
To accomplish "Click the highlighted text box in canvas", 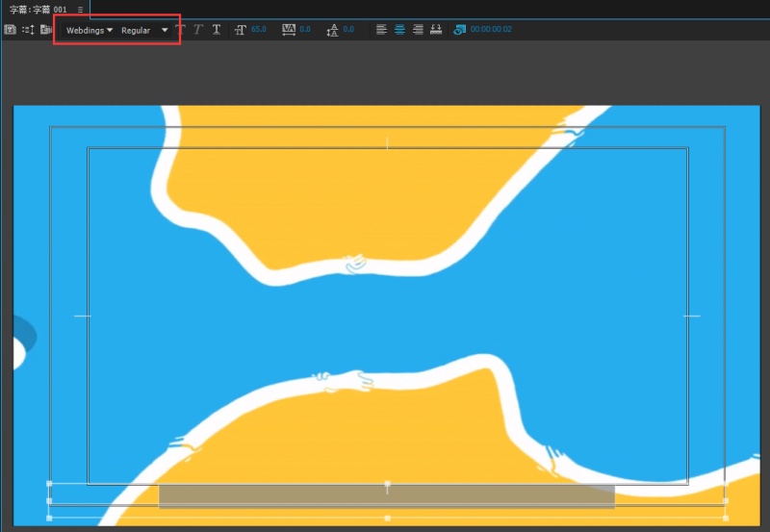I will (387, 495).
